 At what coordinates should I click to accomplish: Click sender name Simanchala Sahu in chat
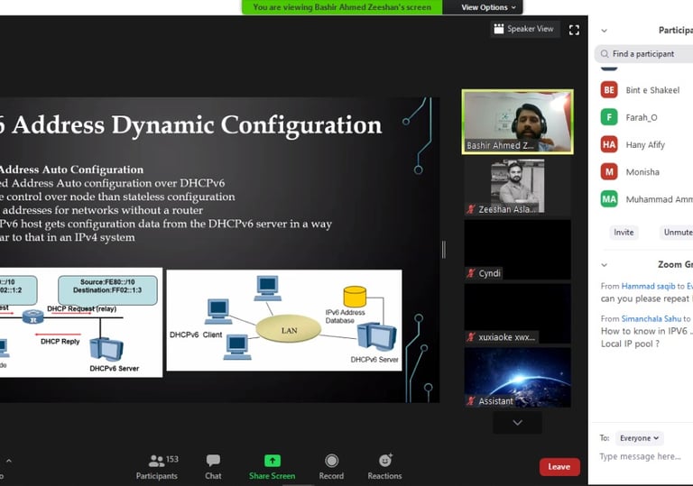(651, 318)
